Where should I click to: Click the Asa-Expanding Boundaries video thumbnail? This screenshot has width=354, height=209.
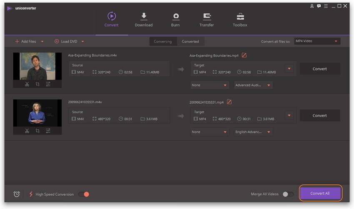pyautogui.click(x=37, y=66)
